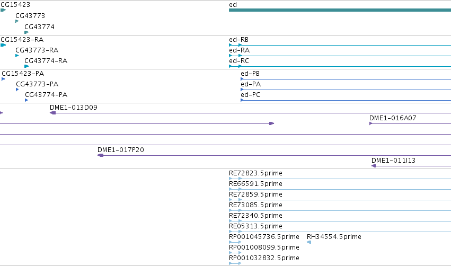Select the RP001045736.5prime EST feature
This screenshot has width=451, height=266.
[235, 242]
